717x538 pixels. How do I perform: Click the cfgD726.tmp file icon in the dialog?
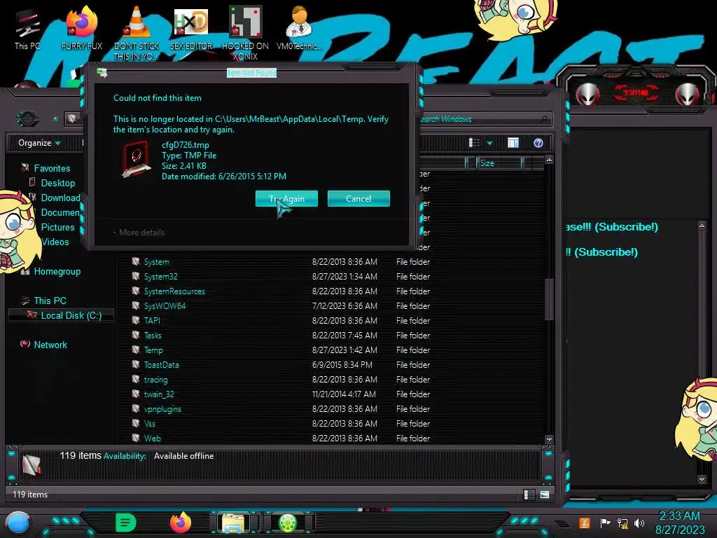(x=136, y=159)
